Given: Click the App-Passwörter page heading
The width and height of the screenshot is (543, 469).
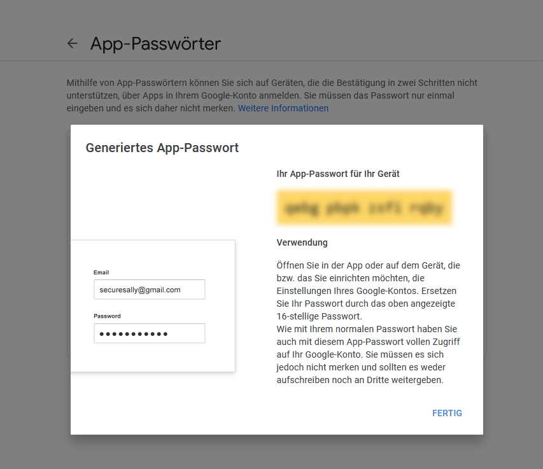Looking at the screenshot, I should 155,43.
